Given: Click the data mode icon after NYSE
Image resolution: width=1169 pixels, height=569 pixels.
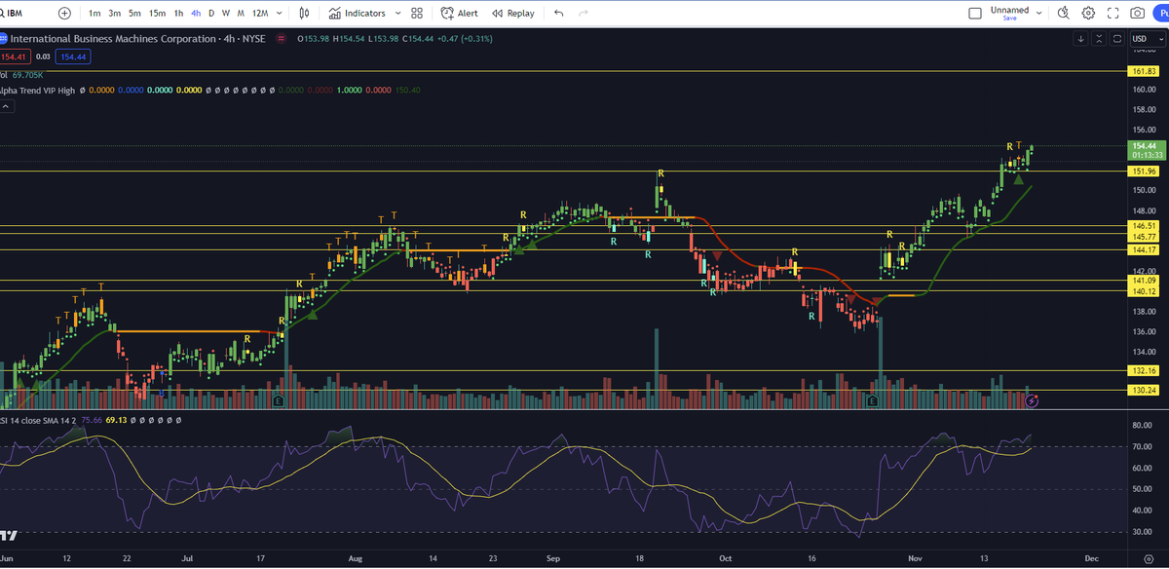Looking at the screenshot, I should pos(282,39).
